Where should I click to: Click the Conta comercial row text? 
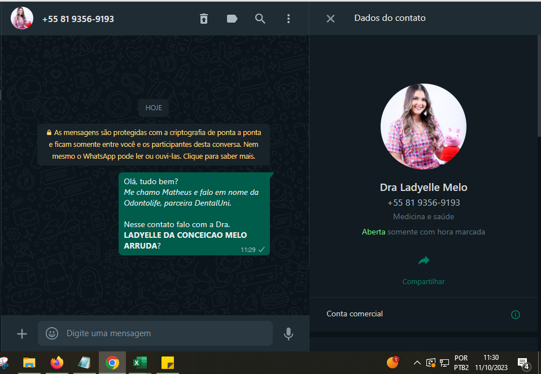coord(354,314)
